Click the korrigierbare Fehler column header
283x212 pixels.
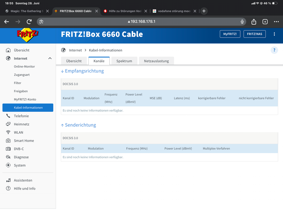point(212,98)
